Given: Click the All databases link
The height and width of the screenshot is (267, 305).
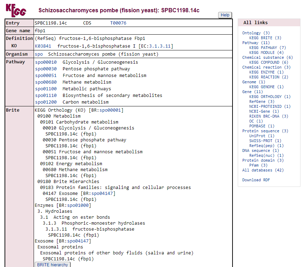Looking at the screenshot, I should 257,170.
